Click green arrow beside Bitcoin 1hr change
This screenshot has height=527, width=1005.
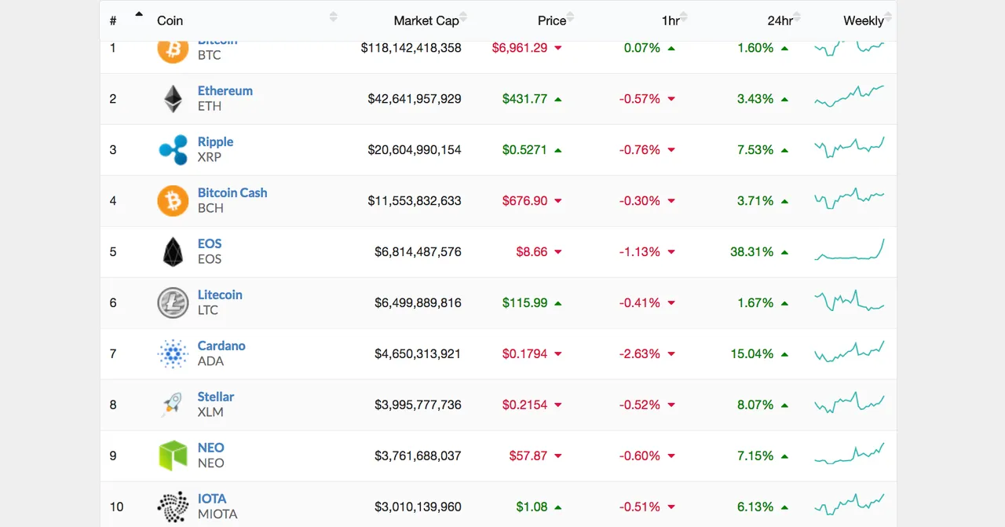pos(671,48)
